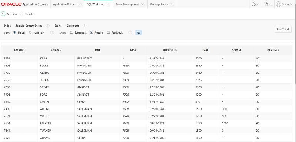Click the Sloba user avatar icon
The width and height of the screenshot is (296, 142).
pyautogui.click(x=279, y=4)
